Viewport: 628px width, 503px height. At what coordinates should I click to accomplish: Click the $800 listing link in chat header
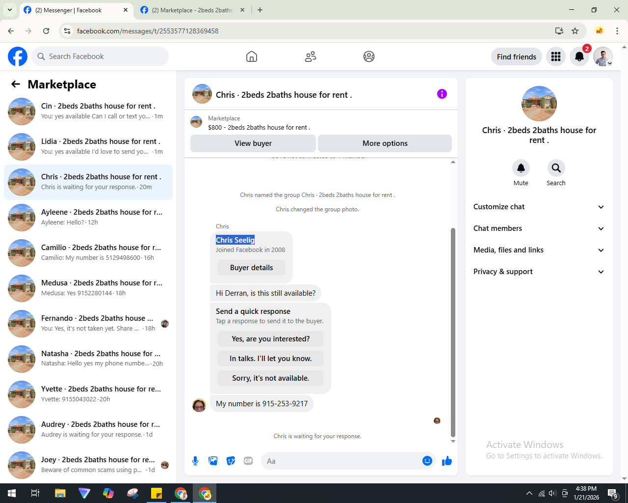259,127
